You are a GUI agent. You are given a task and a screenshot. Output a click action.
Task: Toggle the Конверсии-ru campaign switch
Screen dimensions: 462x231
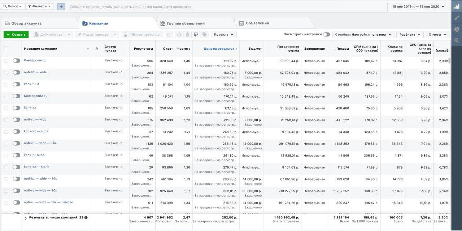[x=16, y=61]
